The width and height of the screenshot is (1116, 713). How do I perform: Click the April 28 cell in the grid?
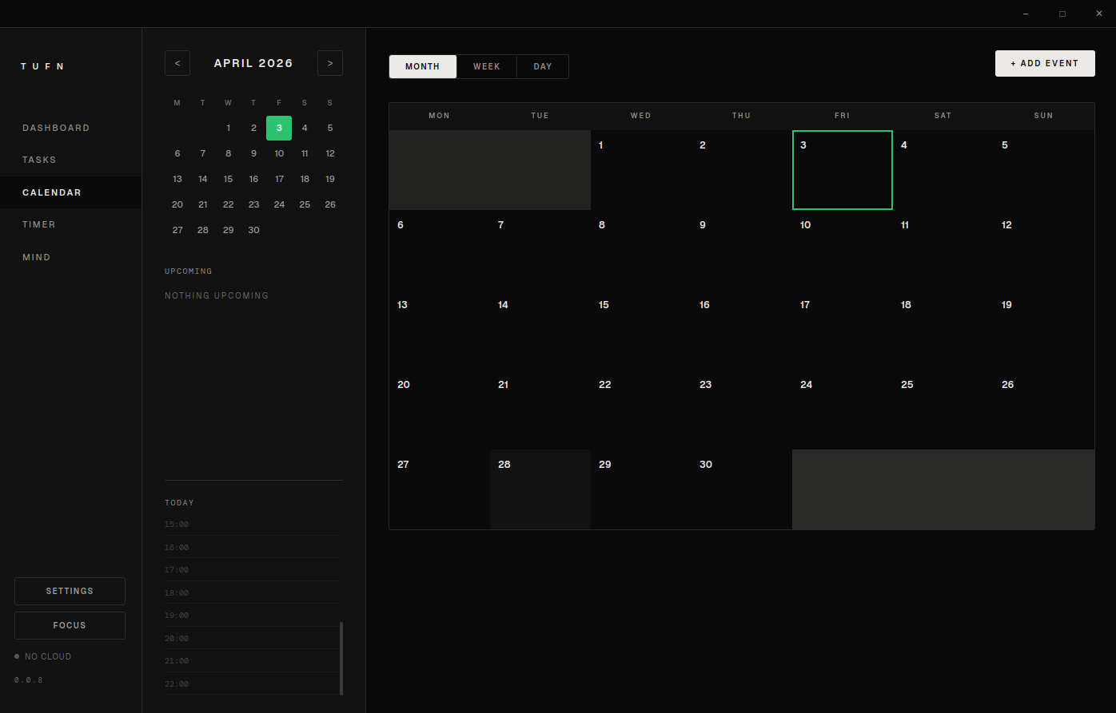pos(540,489)
